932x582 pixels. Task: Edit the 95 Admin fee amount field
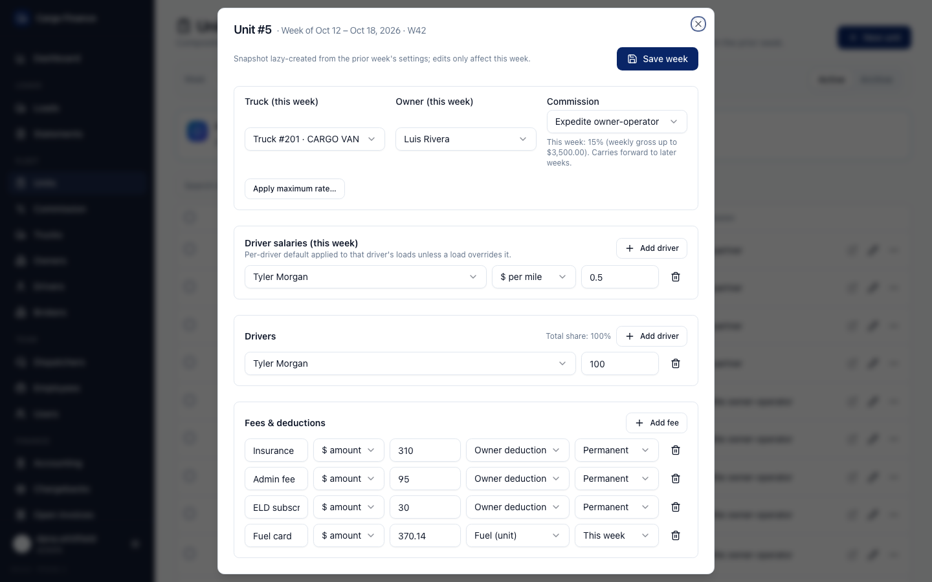point(425,479)
